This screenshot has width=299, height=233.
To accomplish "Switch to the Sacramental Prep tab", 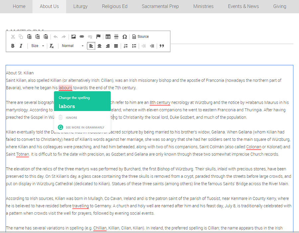I will click(160, 6).
